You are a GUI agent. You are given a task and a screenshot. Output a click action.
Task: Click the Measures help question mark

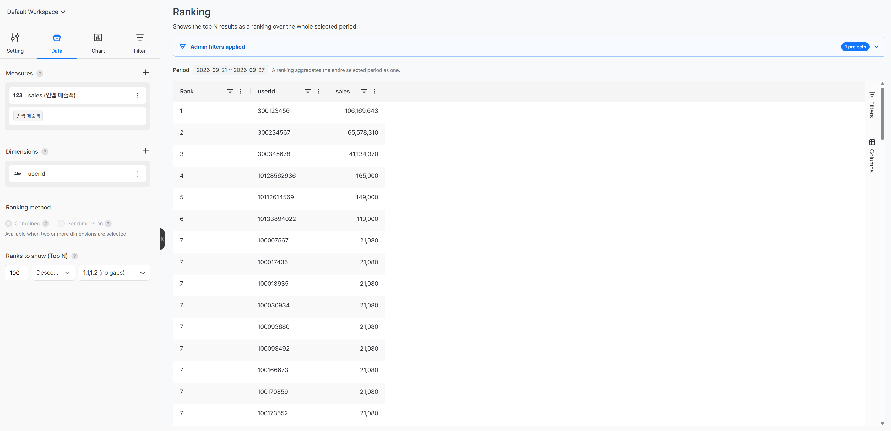[x=40, y=74]
